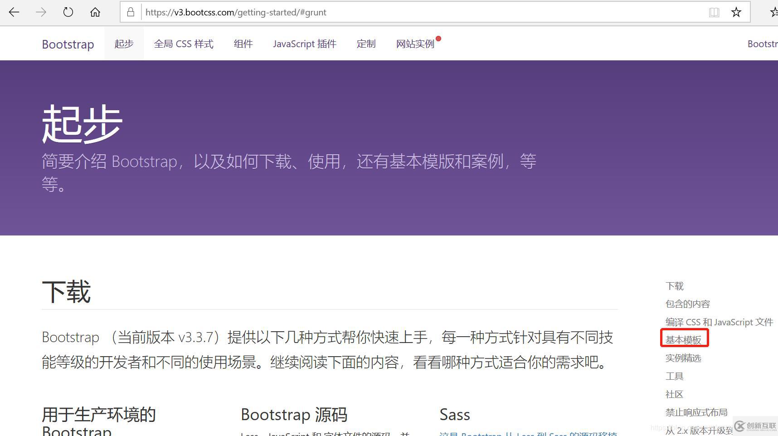Open the 全局 CSS 样式 menu item
778x436 pixels.
coord(184,44)
